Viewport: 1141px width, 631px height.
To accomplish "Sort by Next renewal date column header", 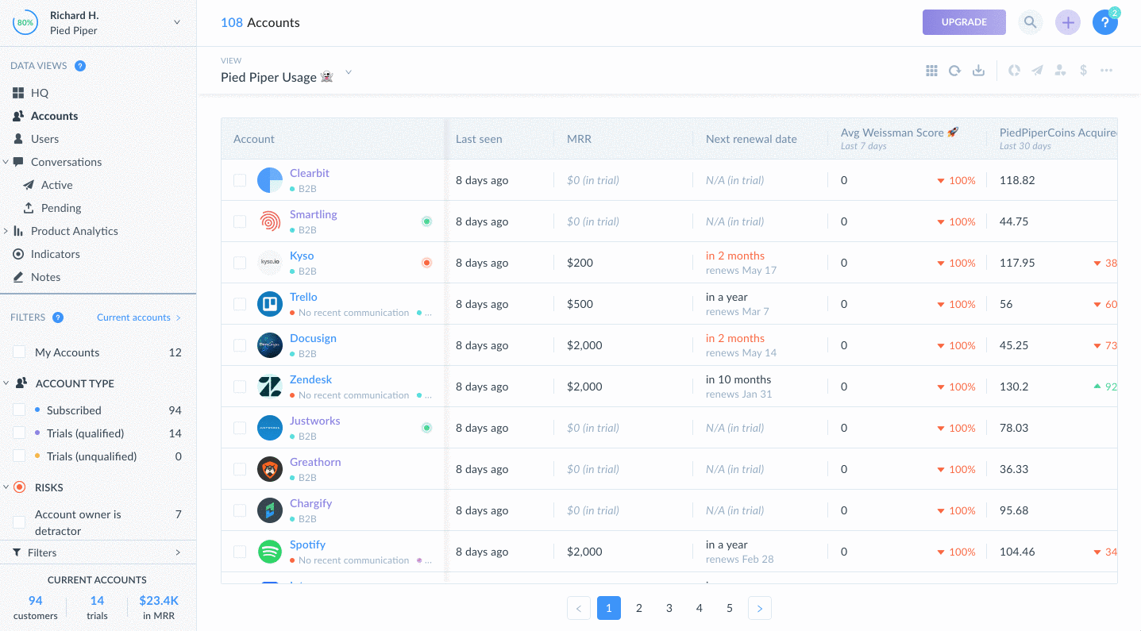I will (751, 139).
